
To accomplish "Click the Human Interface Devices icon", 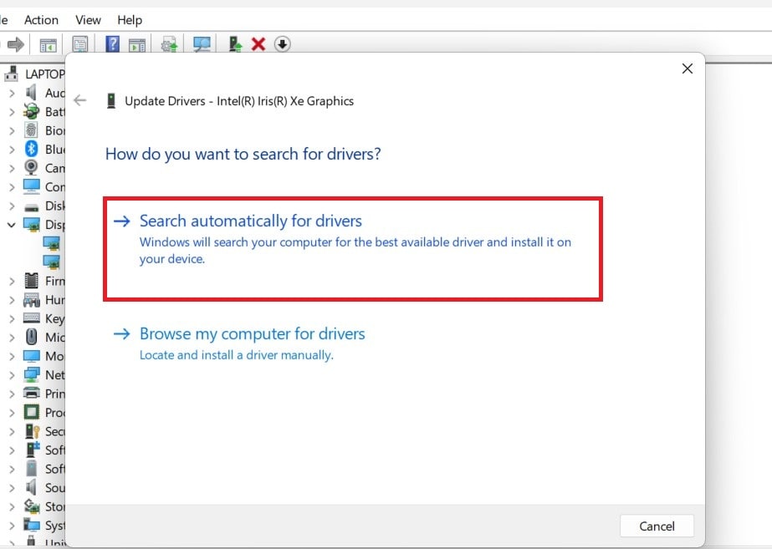I will coord(32,300).
